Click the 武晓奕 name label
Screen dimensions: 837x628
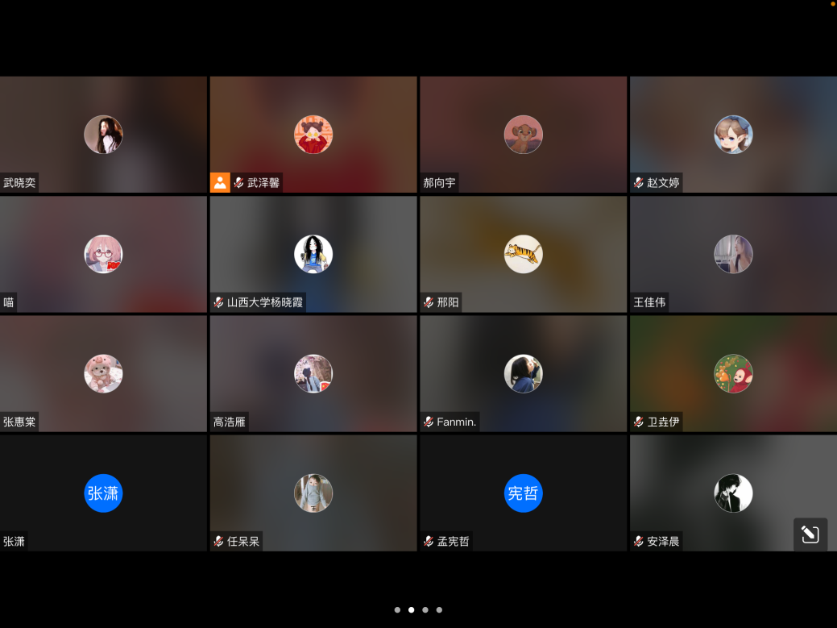(x=19, y=183)
